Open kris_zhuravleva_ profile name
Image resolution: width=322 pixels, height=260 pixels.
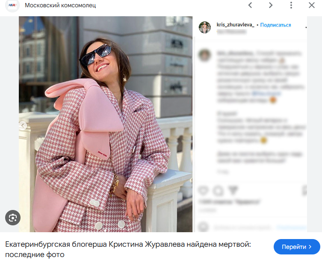pos(235,25)
